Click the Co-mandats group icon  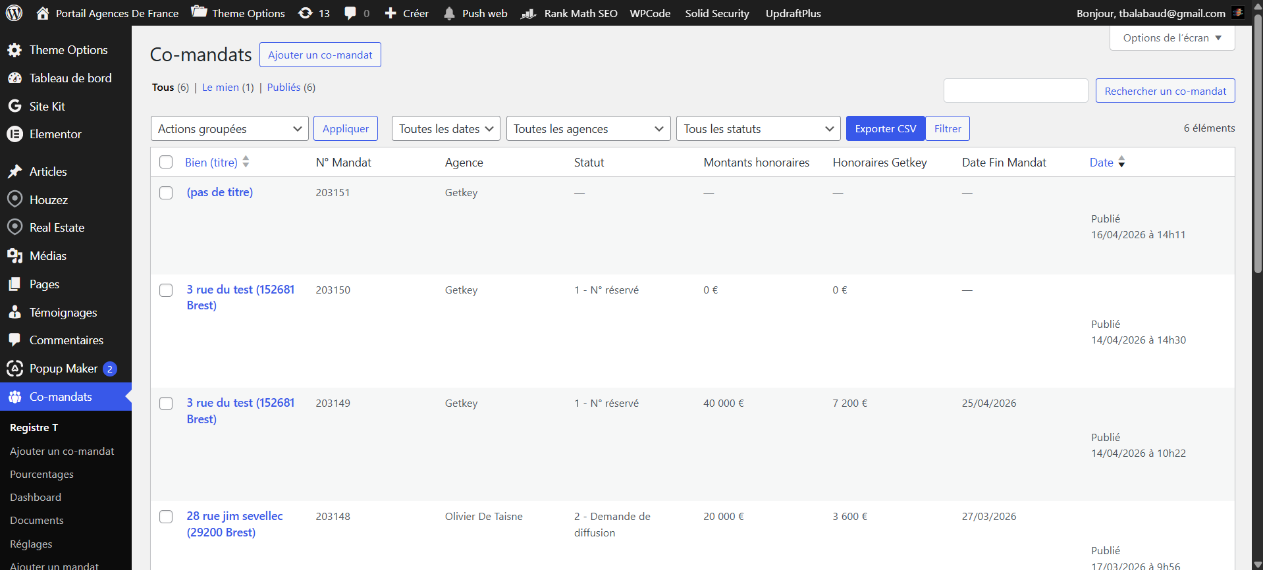(x=14, y=397)
